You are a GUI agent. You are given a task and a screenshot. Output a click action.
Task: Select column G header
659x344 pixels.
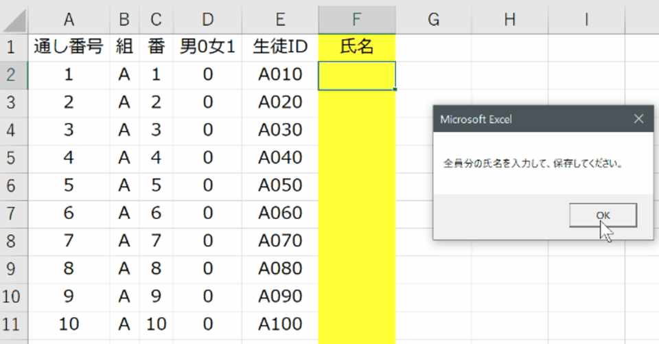point(433,20)
